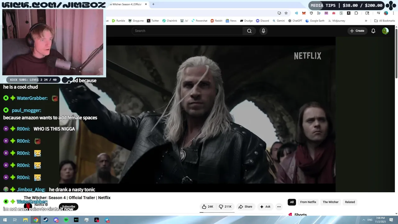Click the video title The Witcher: Season 4

[x=67, y=198]
